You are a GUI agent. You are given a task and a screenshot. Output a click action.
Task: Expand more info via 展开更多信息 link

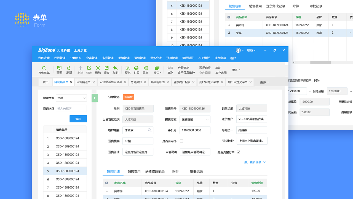point(253,162)
